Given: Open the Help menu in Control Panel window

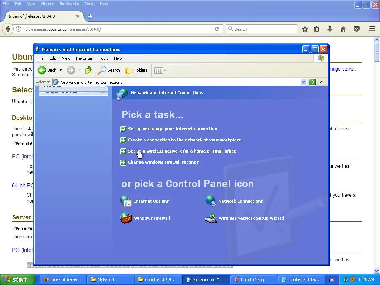Looking at the screenshot, I should click(118, 58).
